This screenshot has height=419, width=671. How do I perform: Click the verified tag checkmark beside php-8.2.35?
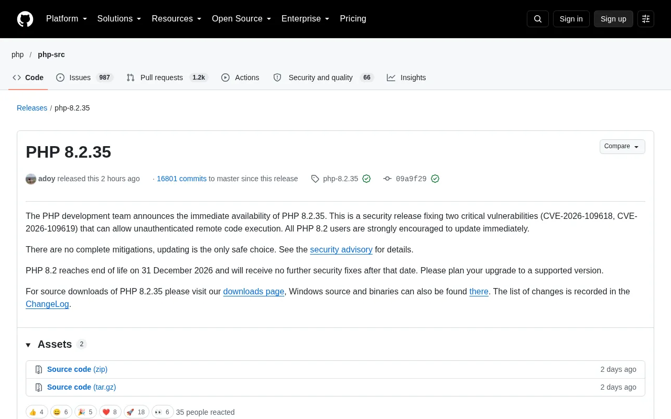[366, 179]
